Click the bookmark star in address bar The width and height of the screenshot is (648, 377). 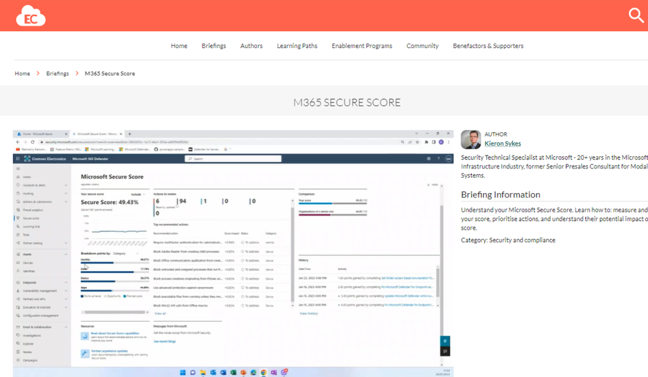(417, 142)
